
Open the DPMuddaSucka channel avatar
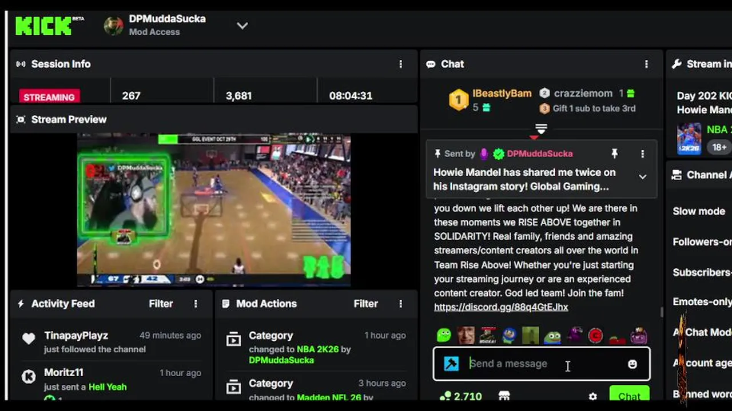pos(113,26)
